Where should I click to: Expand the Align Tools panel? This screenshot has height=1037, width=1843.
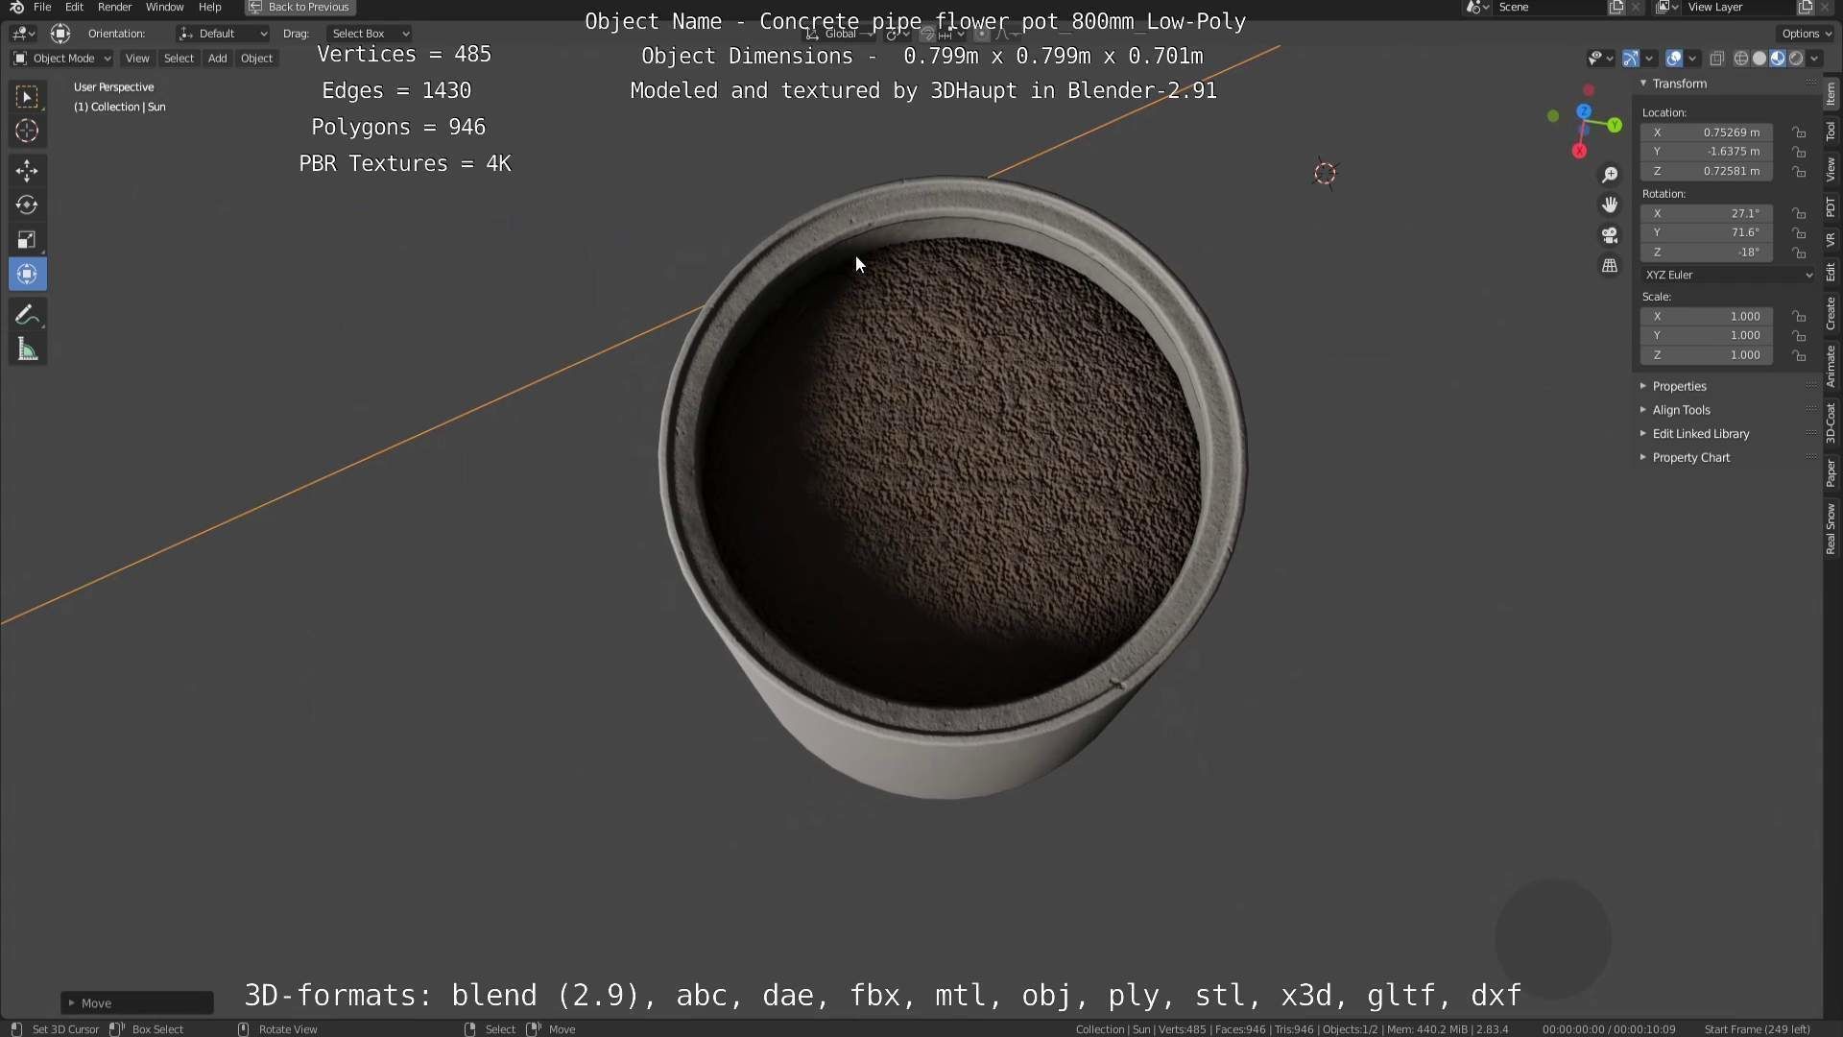(1681, 410)
